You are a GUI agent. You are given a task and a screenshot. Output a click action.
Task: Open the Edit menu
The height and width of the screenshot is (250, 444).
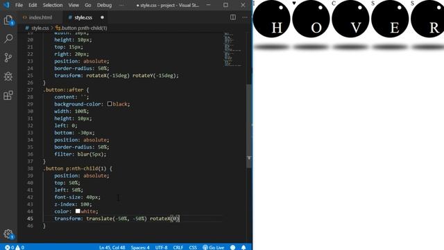[x=33, y=5]
